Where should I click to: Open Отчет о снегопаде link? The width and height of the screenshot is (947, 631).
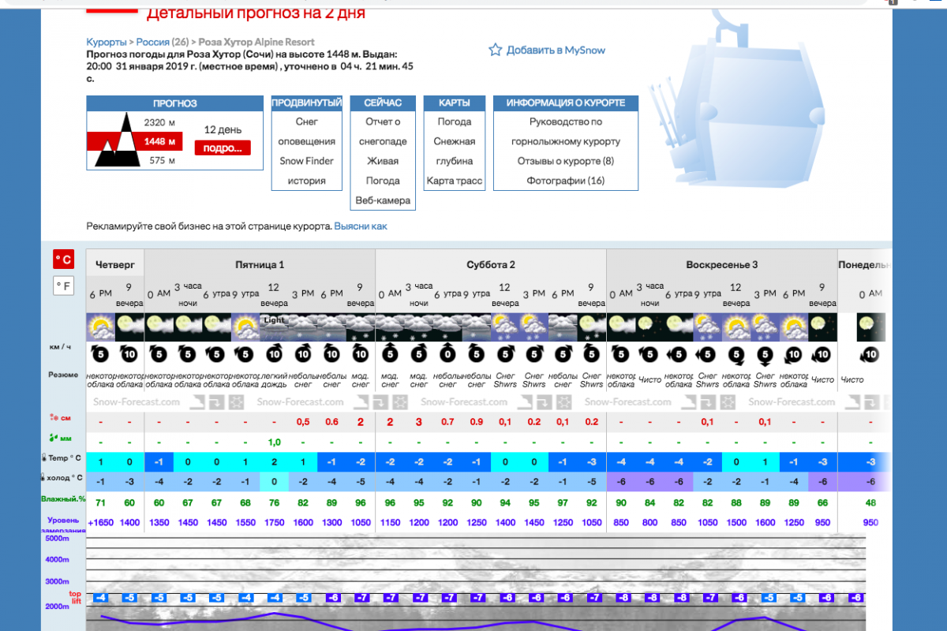[x=383, y=132]
